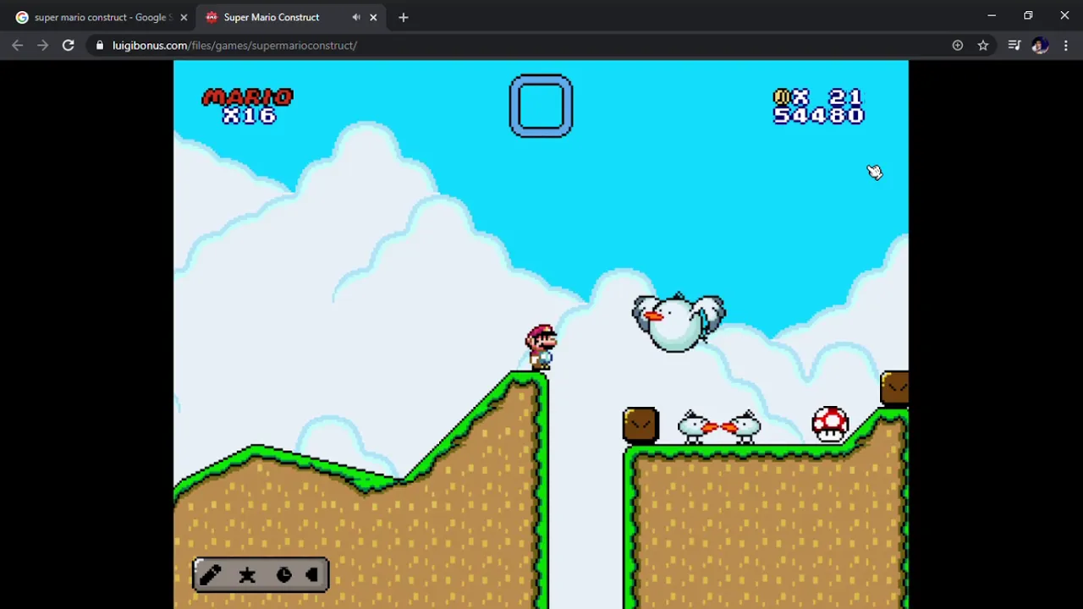Click the score 54480
The height and width of the screenshot is (609, 1083).
point(818,116)
